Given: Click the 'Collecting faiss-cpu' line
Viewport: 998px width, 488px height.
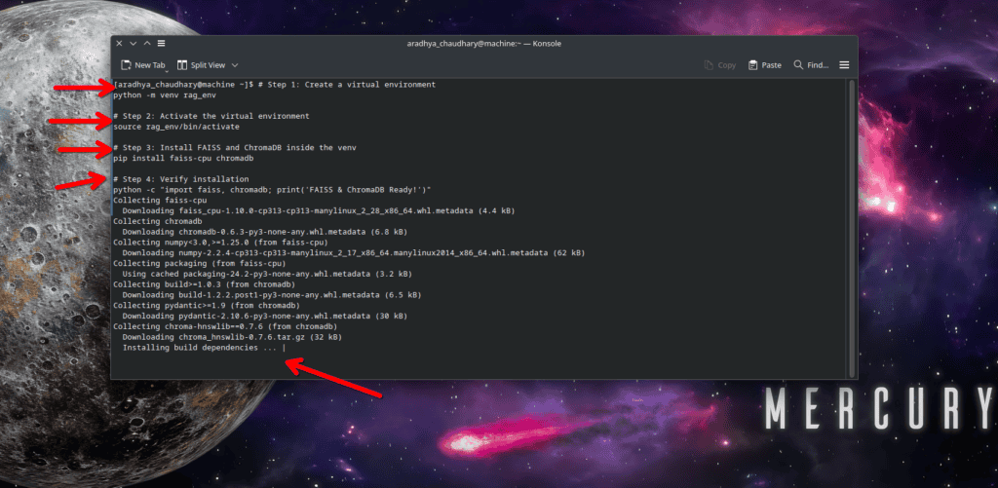Looking at the screenshot, I should pos(160,201).
